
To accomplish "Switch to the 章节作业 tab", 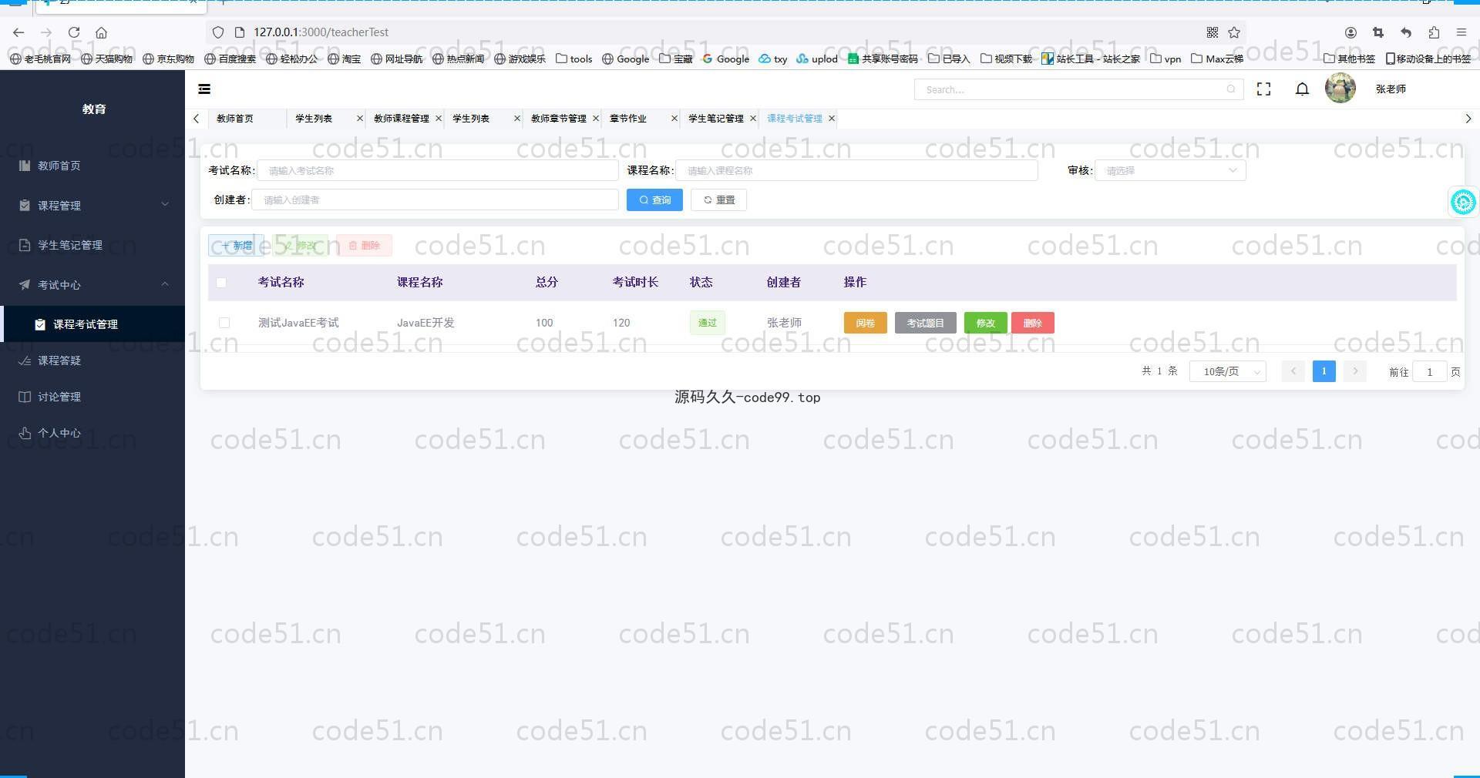I will tap(628, 119).
